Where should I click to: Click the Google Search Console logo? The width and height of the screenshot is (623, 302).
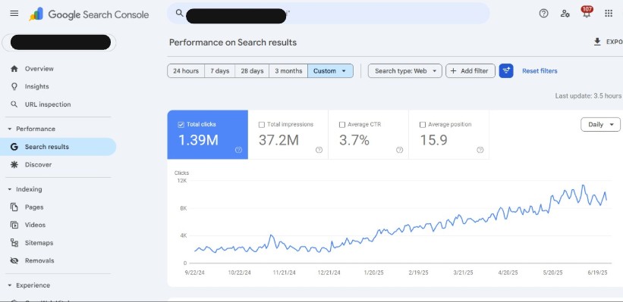(89, 14)
